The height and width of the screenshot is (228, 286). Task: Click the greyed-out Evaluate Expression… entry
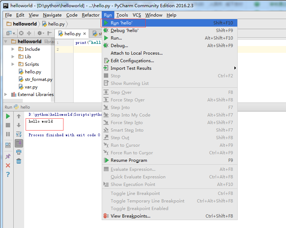pyautogui.click(x=170, y=169)
